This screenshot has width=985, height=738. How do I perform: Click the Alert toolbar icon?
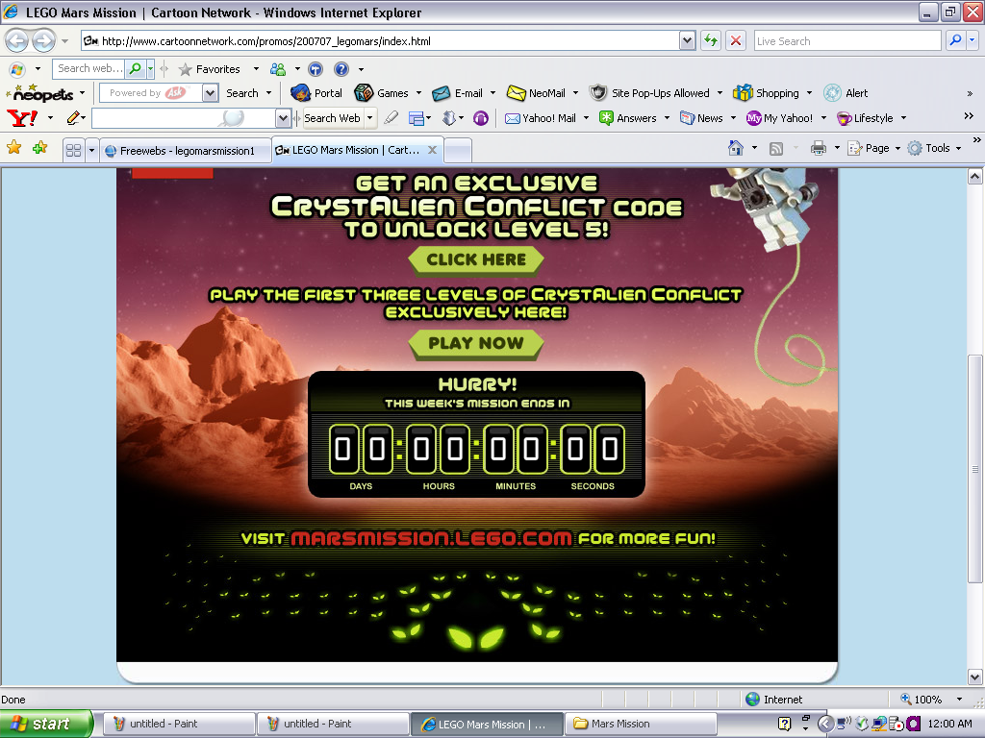pyautogui.click(x=832, y=93)
